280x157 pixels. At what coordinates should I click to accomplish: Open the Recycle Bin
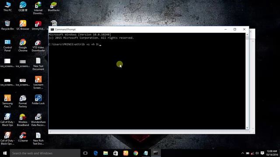pyautogui.click(x=7, y=25)
